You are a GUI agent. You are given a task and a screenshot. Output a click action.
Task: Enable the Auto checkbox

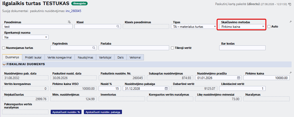coord(269,26)
